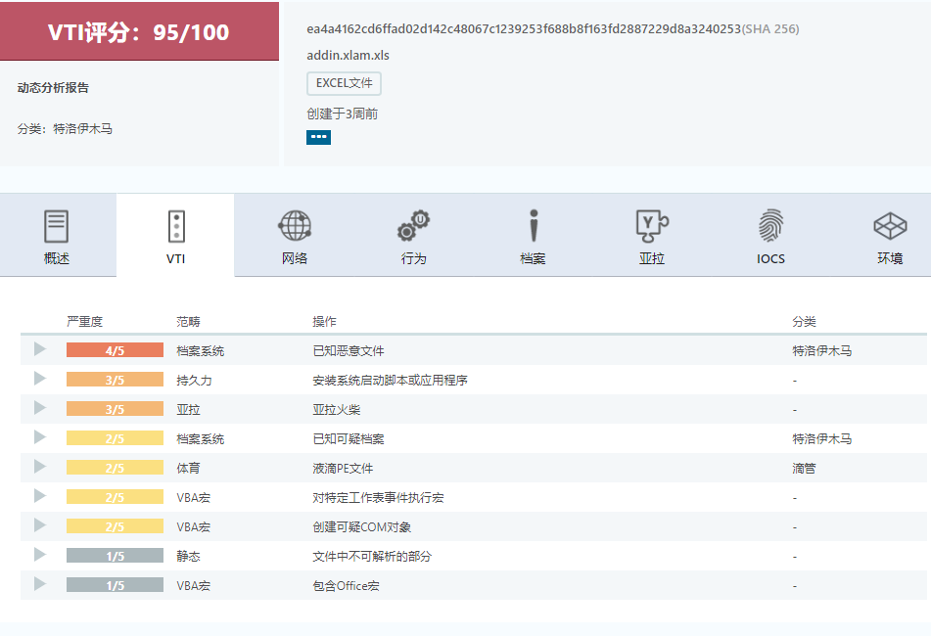Viewport: 931px width, 636px height.
Task: Switch to the VTI tab label
Action: (x=176, y=258)
